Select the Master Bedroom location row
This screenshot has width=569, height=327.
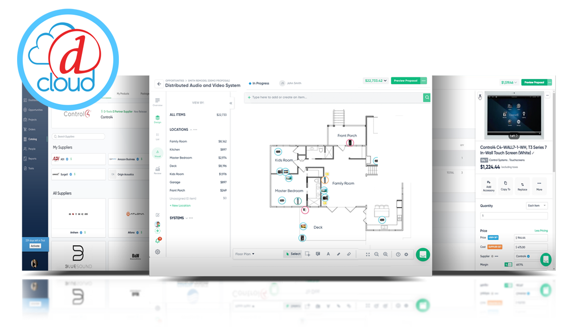198,158
